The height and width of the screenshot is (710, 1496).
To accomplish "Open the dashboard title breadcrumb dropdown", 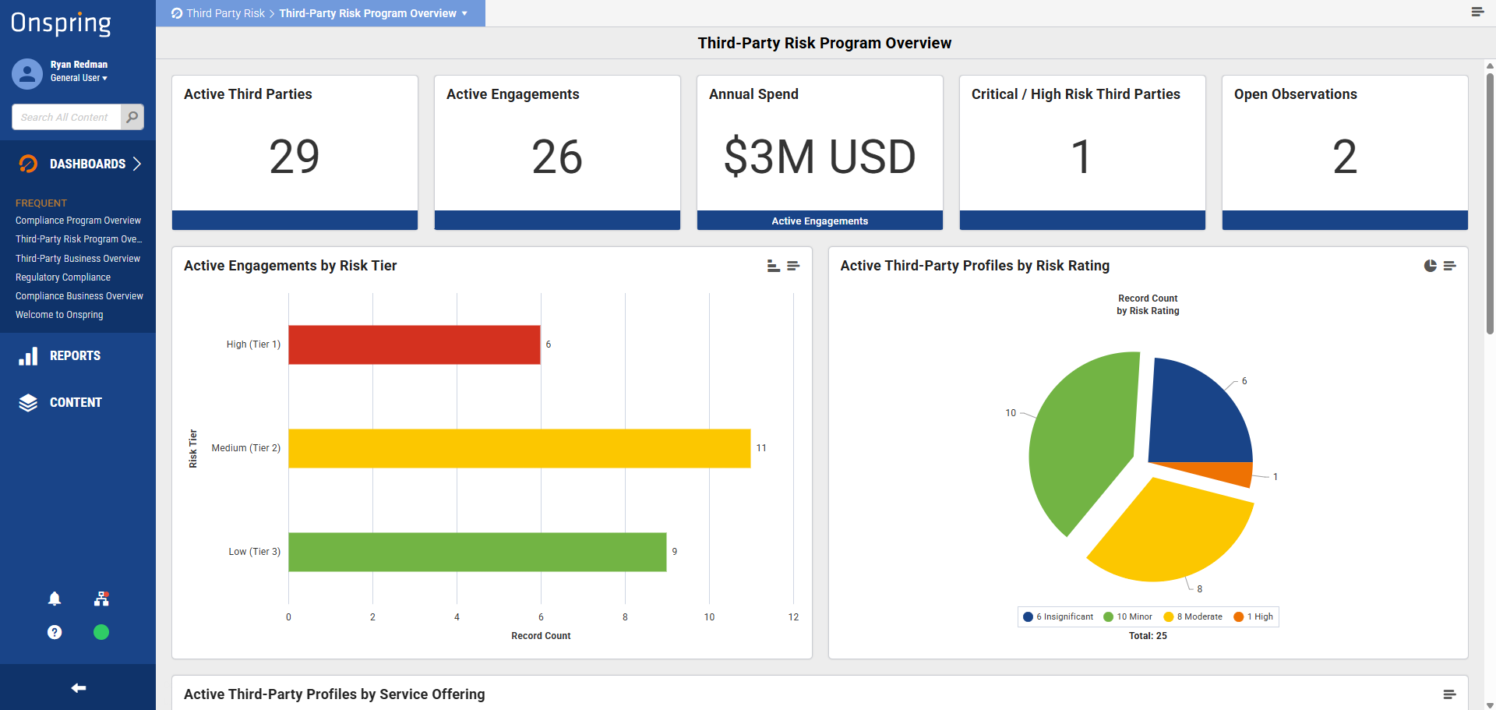I will click(x=464, y=13).
